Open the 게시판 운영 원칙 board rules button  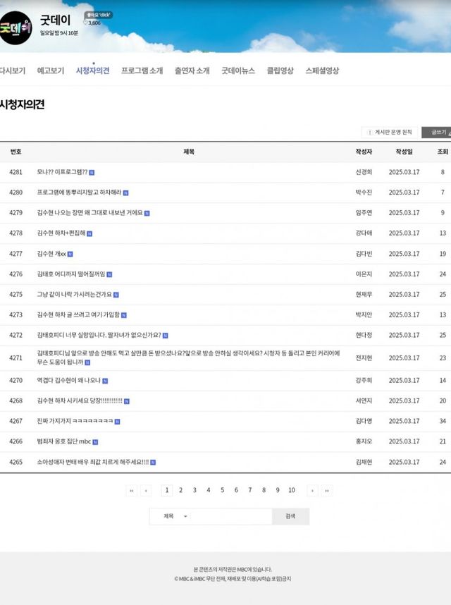pos(389,132)
